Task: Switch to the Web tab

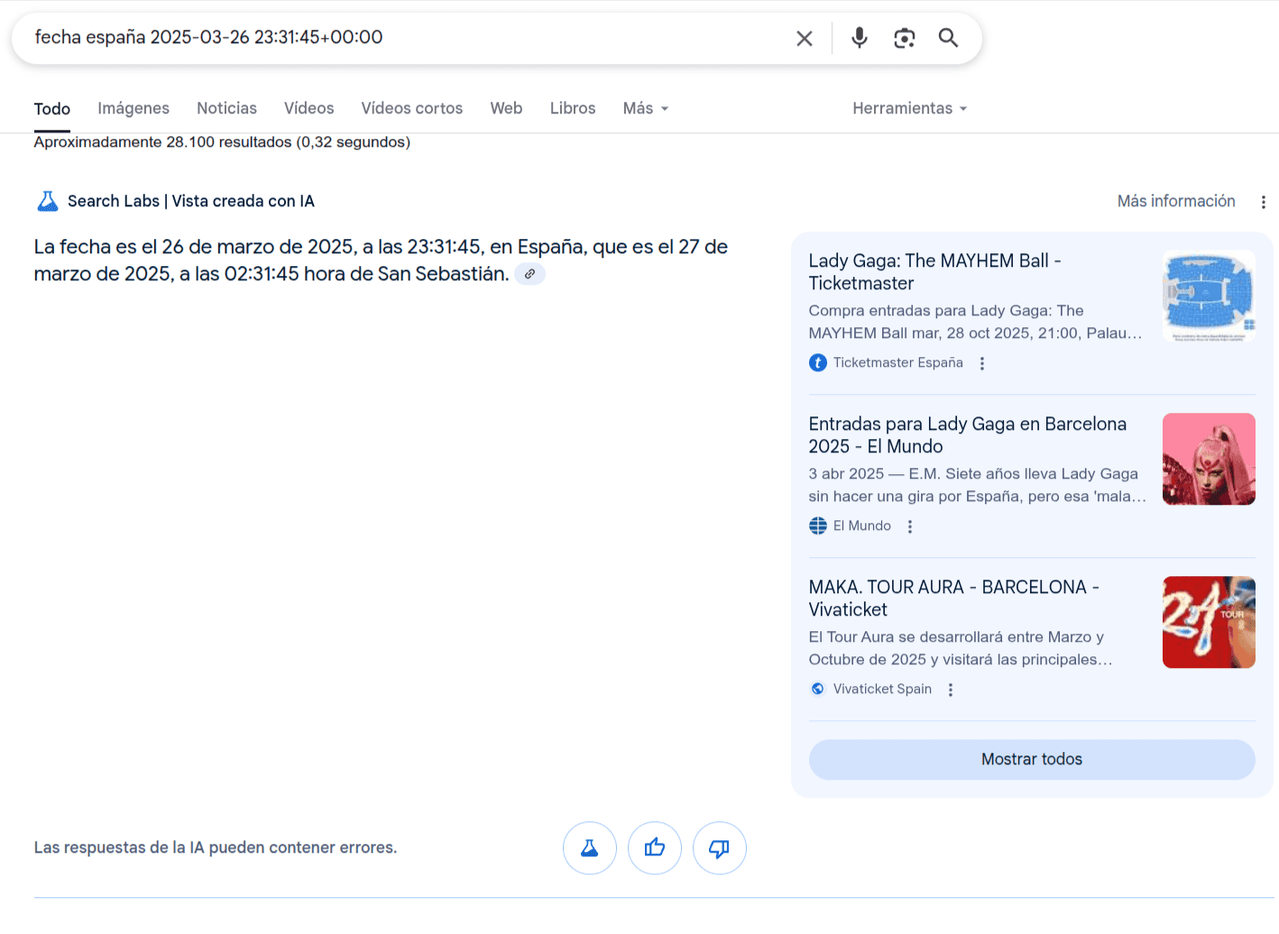Action: pyautogui.click(x=506, y=108)
